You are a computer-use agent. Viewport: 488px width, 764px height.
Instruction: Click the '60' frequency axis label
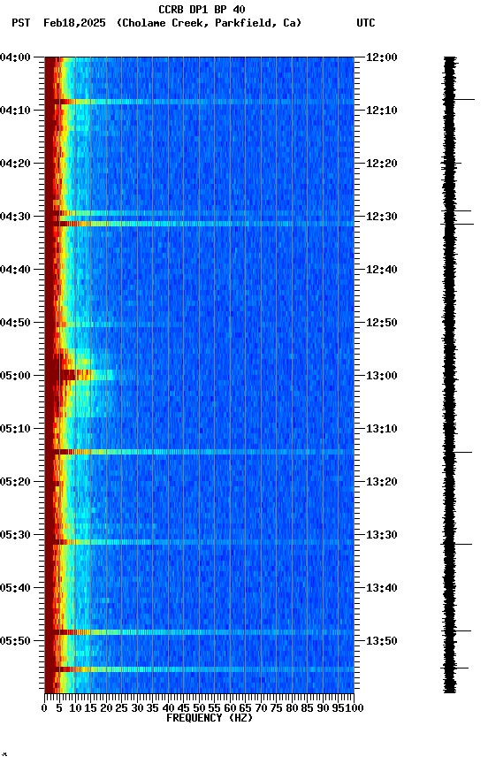(230, 708)
